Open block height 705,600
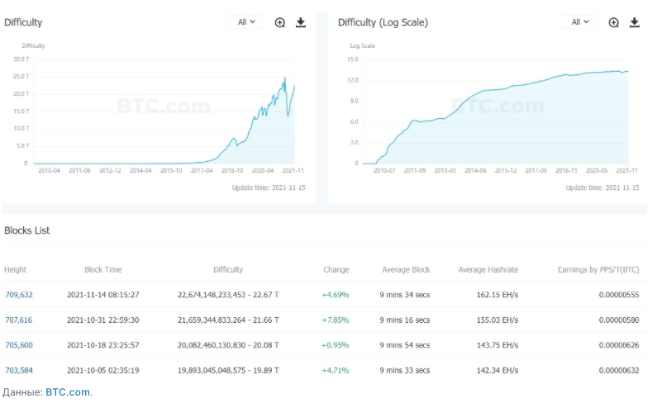The image size is (657, 403). click(x=18, y=345)
